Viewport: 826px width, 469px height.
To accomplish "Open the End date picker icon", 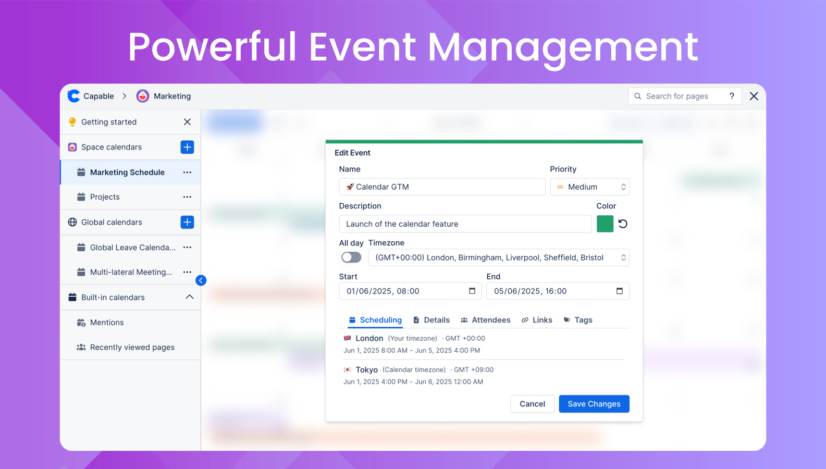I will click(620, 291).
